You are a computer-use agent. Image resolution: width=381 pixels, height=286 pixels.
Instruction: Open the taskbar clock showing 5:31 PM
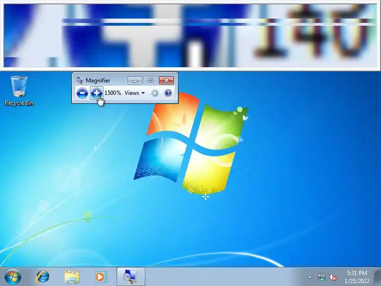coord(357,277)
